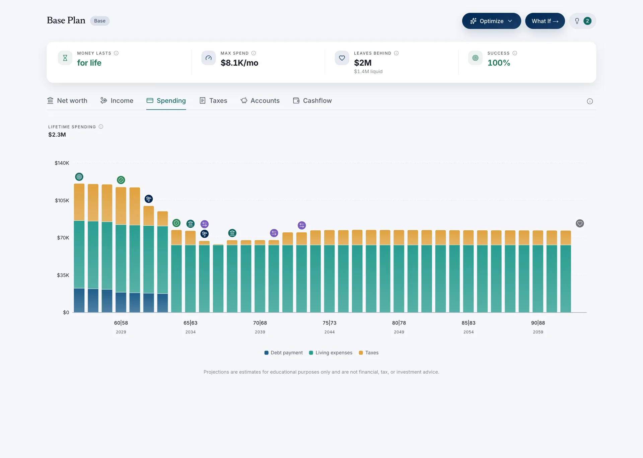Click the "$140K" y-axis label

62,163
